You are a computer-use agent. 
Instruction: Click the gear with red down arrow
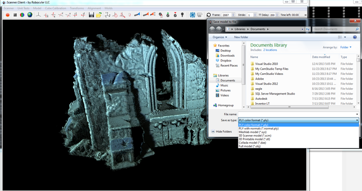[175, 15]
